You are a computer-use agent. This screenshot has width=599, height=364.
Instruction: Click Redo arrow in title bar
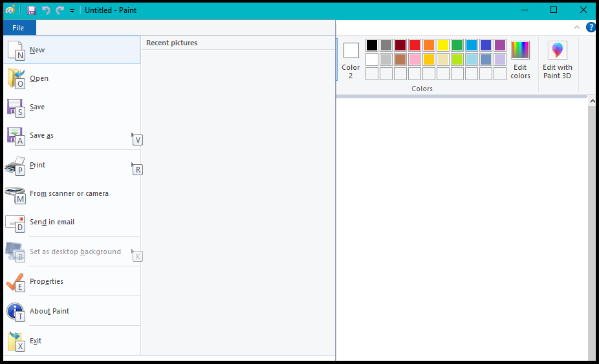tap(60, 10)
